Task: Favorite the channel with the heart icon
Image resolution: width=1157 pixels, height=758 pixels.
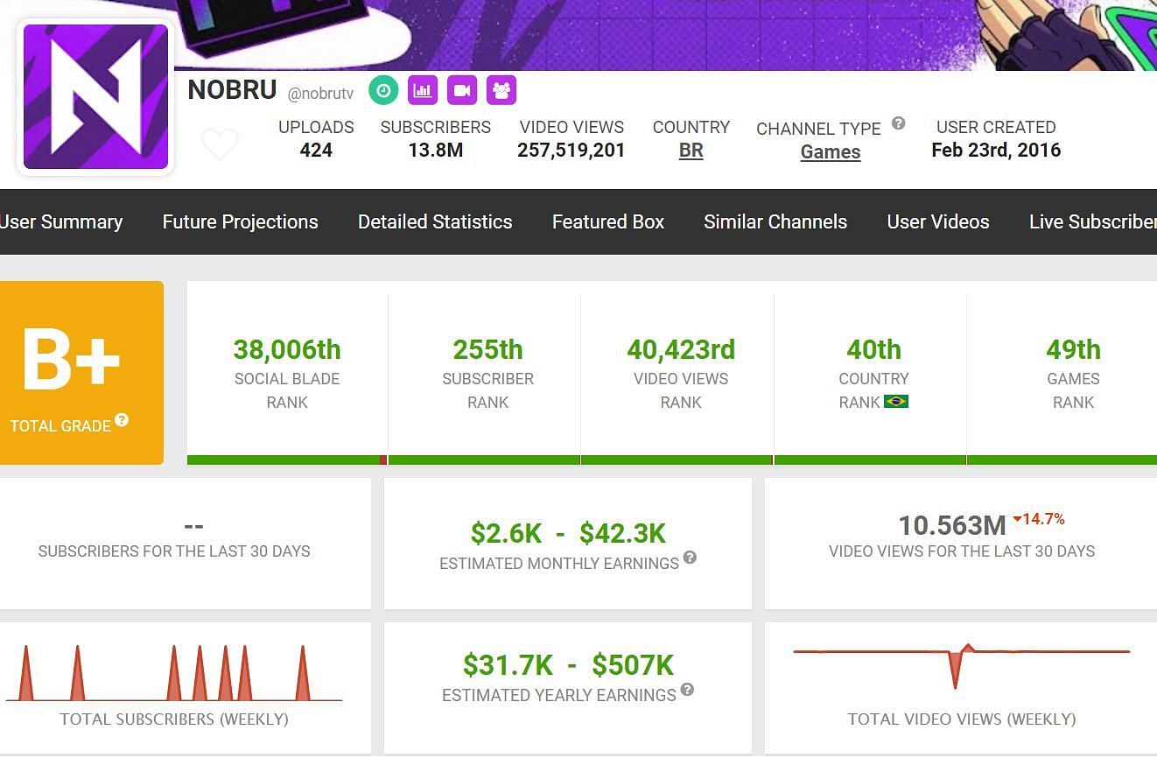Action: [220, 144]
